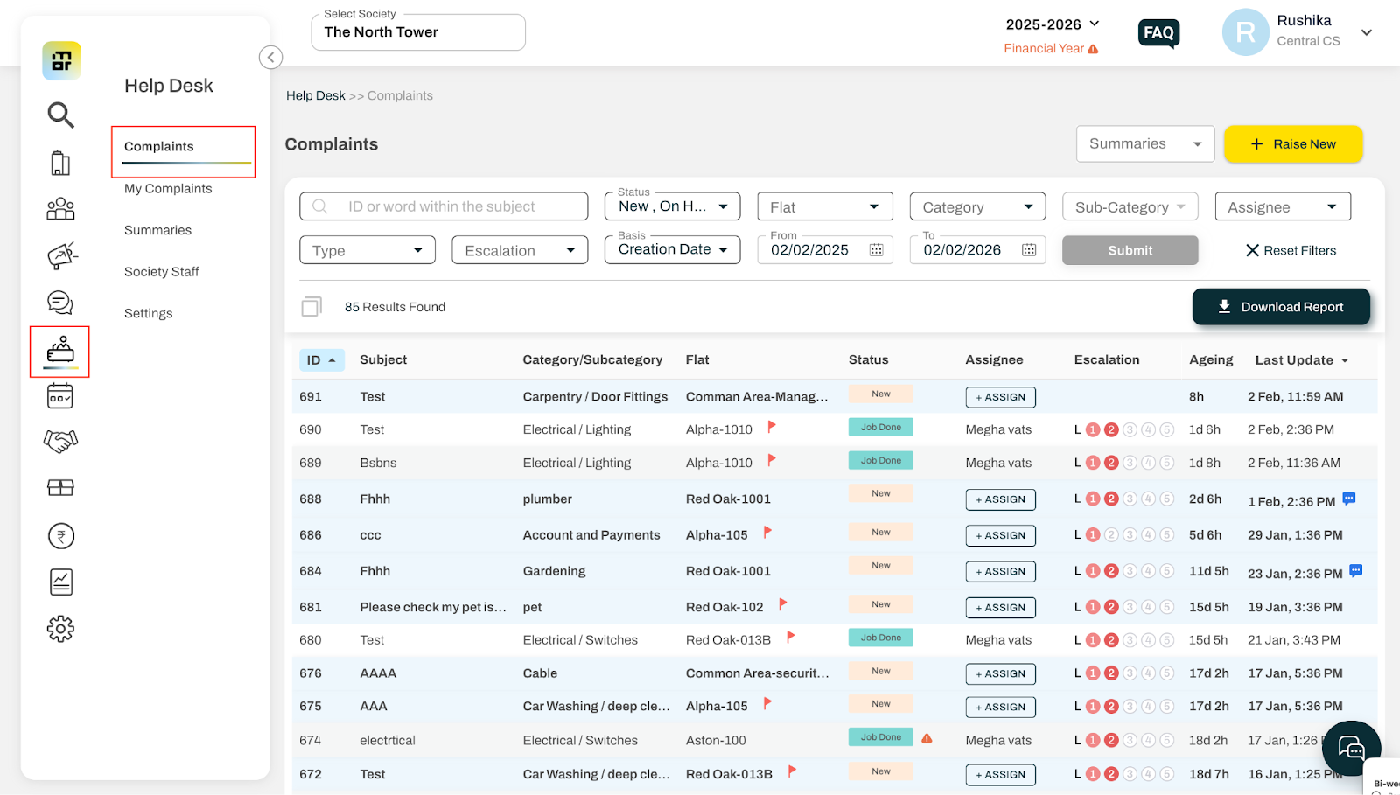
Task: Open the Category filter dropdown
Action: coord(977,206)
